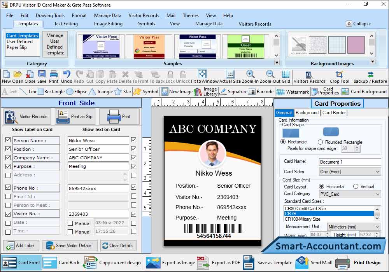This screenshot has height=272, width=389.
Task: Add a Watermark
Action: pyautogui.click(x=293, y=92)
